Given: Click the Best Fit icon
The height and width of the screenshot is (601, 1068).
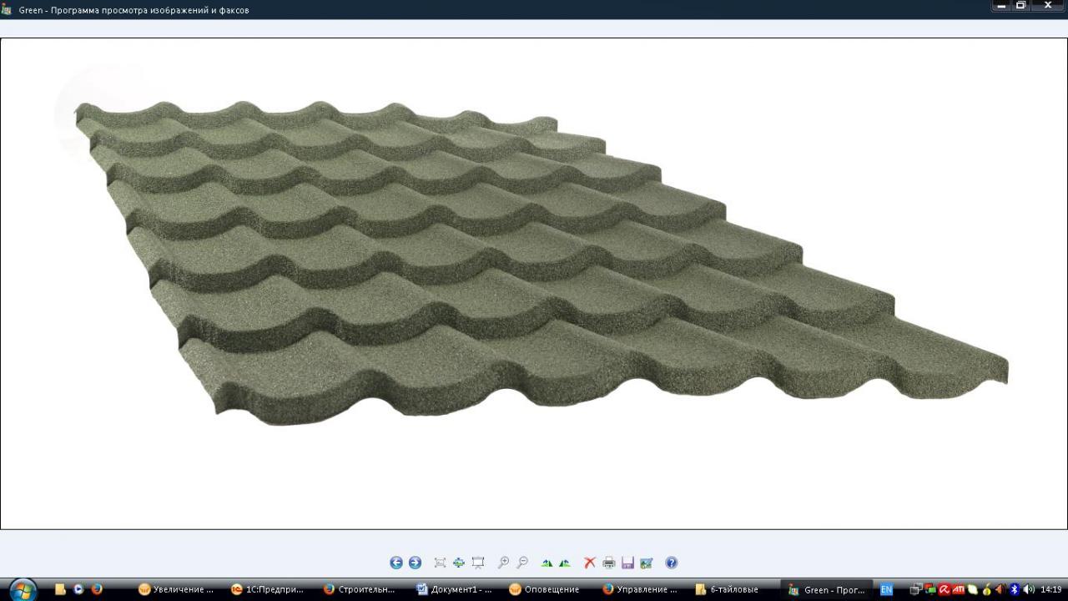Looking at the screenshot, I should (440, 563).
